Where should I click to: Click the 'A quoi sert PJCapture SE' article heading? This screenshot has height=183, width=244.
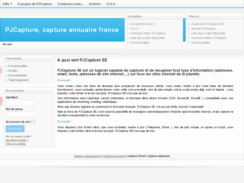click(x=82, y=60)
